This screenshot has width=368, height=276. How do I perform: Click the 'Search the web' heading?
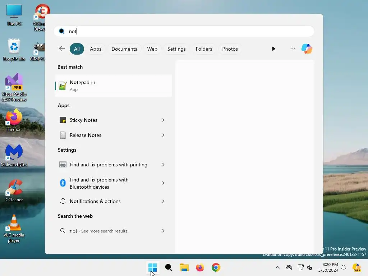coord(75,216)
